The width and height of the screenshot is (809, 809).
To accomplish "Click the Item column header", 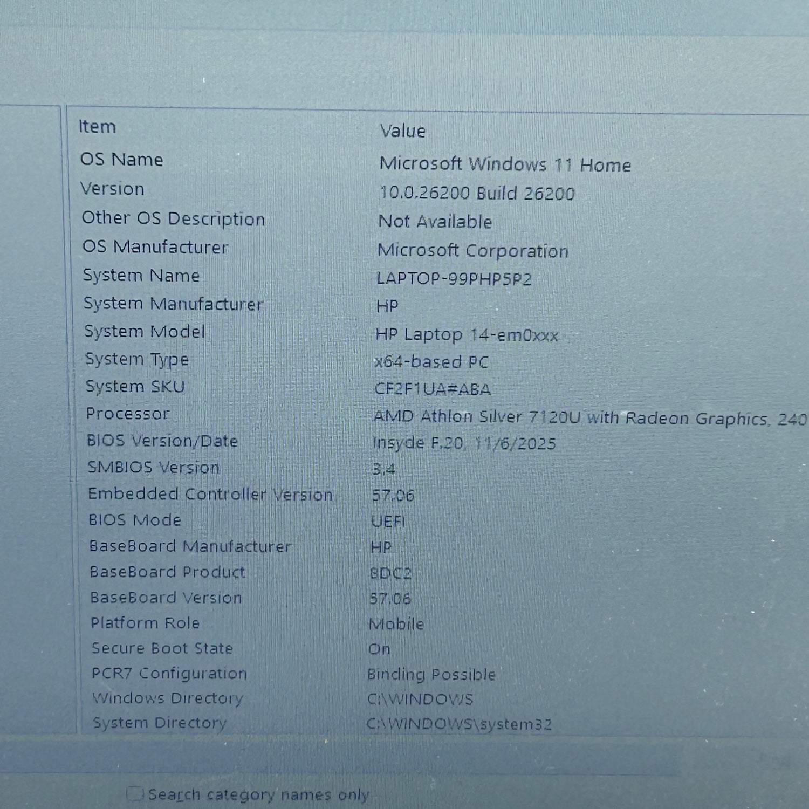I will point(98,127).
